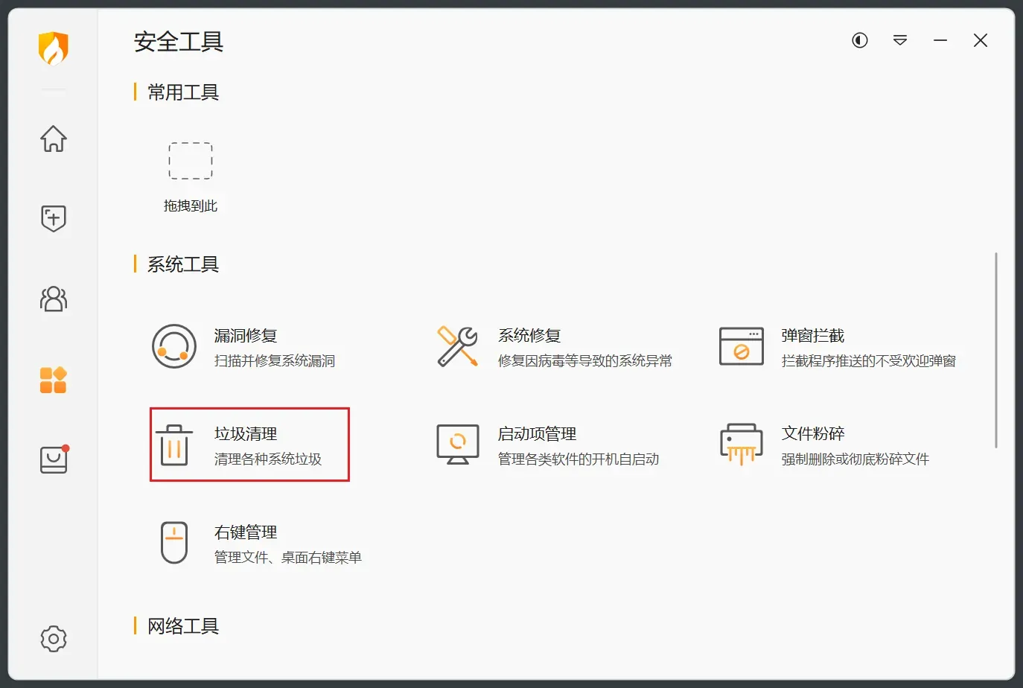Click description 扫描并修复系统漏洞

(x=275, y=361)
